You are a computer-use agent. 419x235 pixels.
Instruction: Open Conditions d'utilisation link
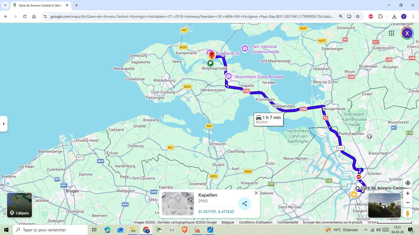(256, 222)
